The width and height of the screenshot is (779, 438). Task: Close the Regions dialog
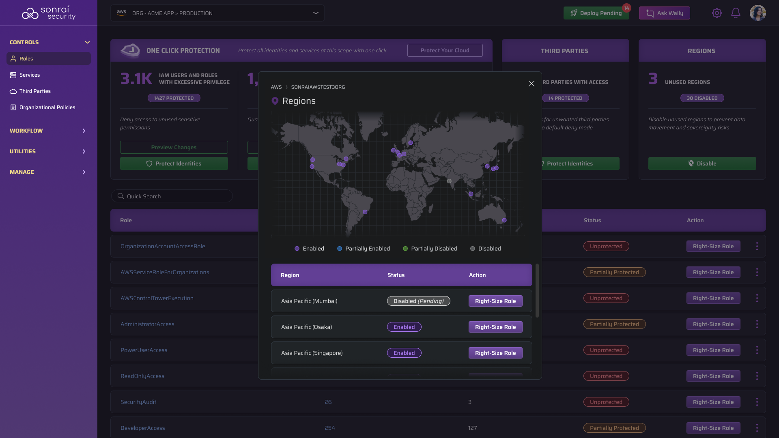pos(532,84)
